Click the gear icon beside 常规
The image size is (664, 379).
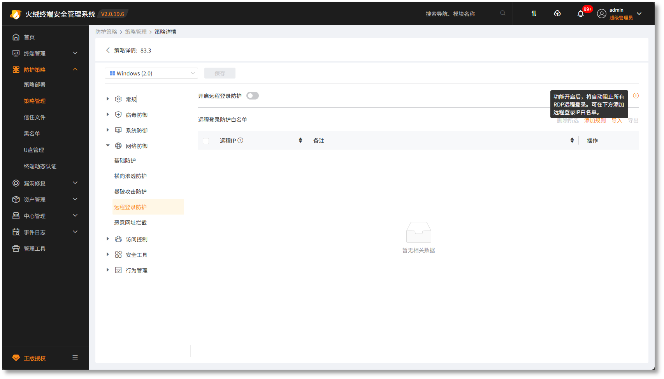point(118,99)
